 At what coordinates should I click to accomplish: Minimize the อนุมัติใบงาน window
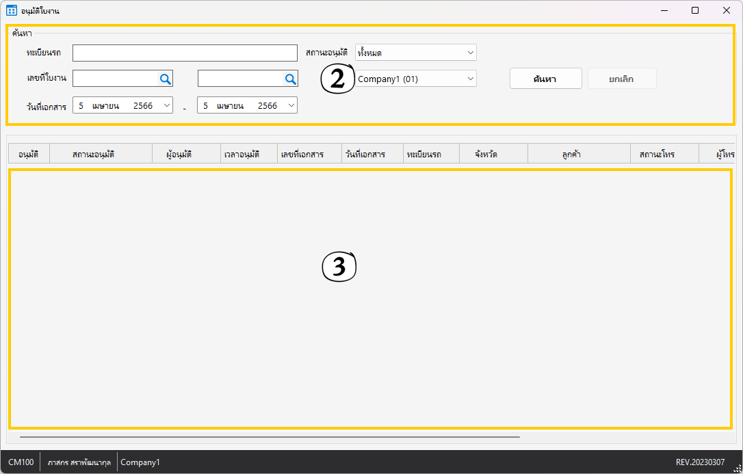tap(664, 10)
